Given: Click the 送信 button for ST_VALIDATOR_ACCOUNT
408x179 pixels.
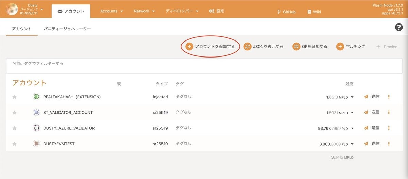Looking at the screenshot, I should [x=372, y=112].
